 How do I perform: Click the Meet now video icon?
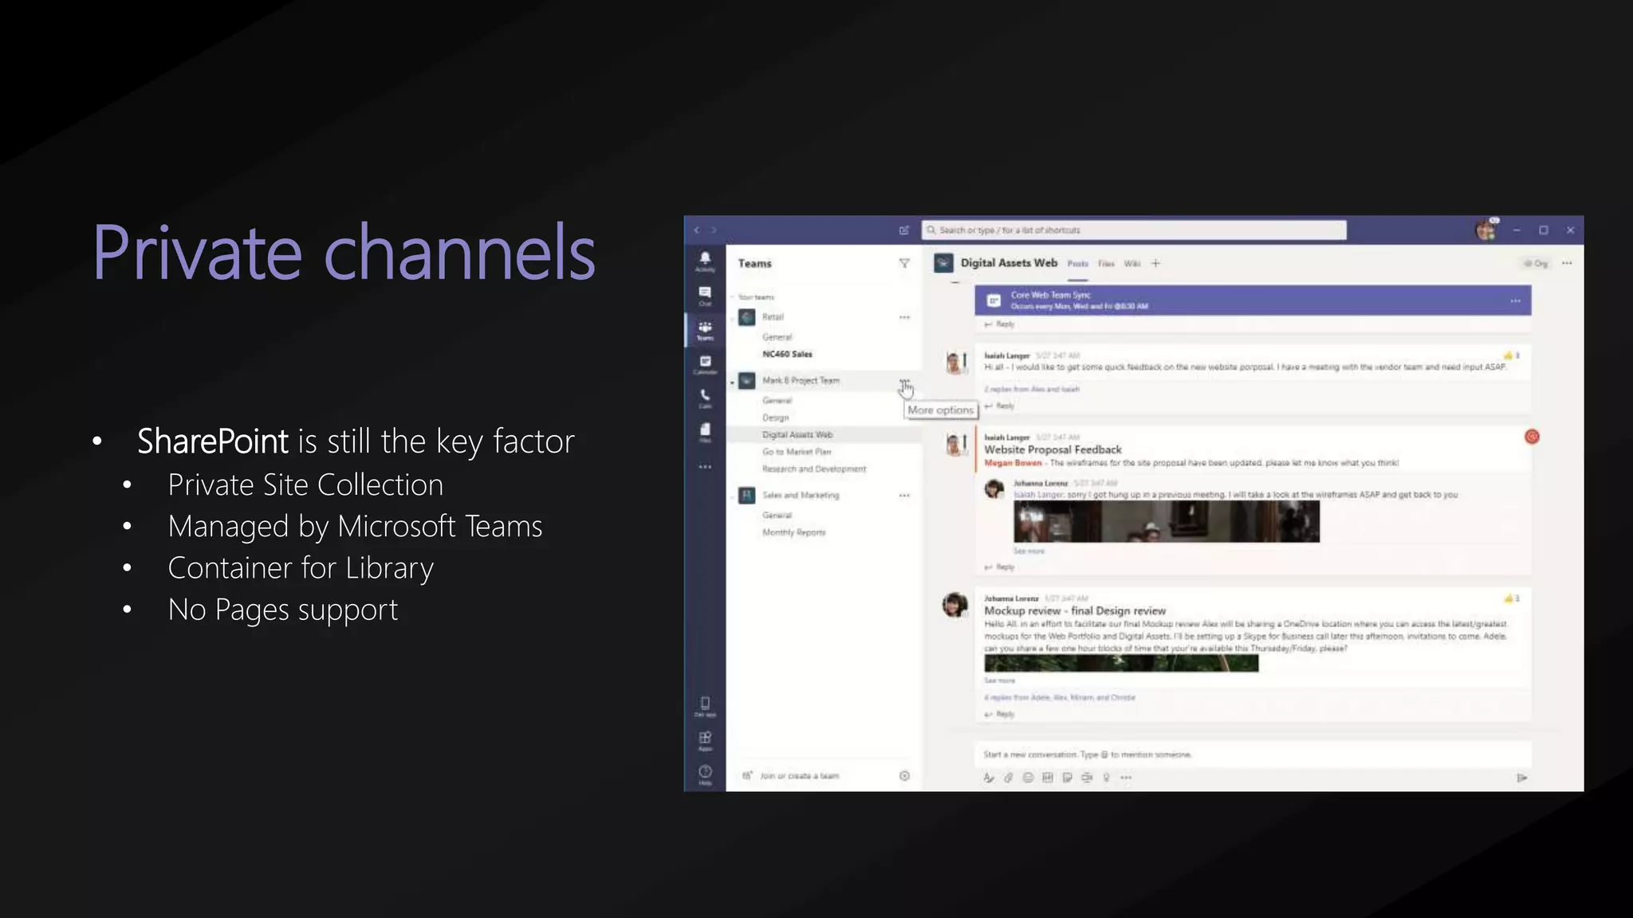(1087, 778)
